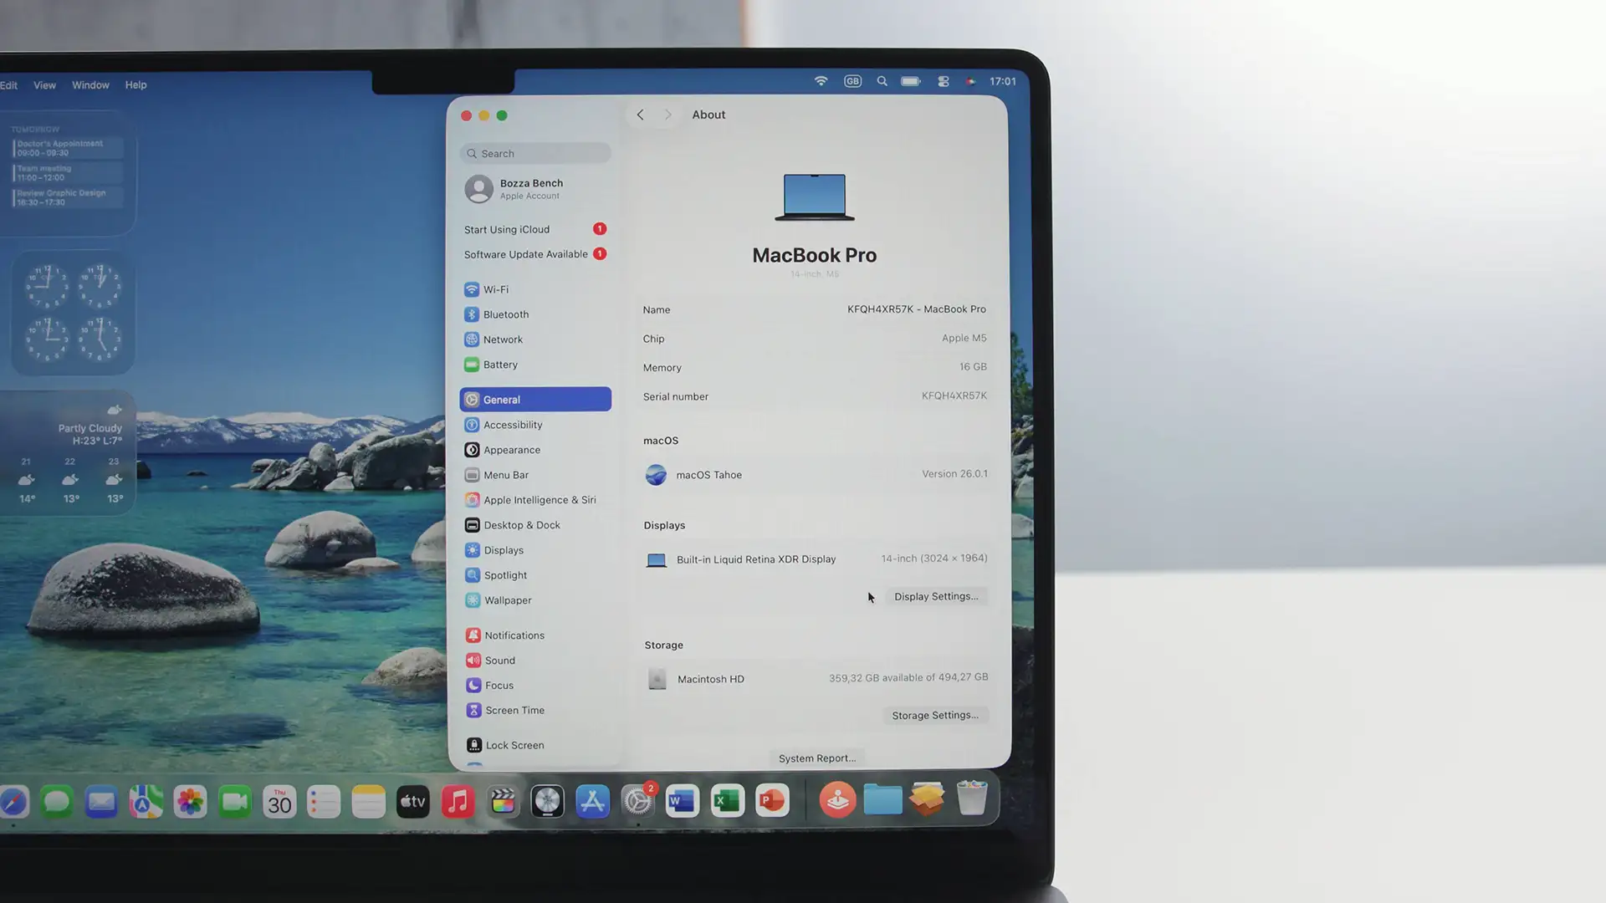1606x903 pixels.
Task: Open Bluetooth settings in sidebar
Action: pyautogui.click(x=505, y=314)
